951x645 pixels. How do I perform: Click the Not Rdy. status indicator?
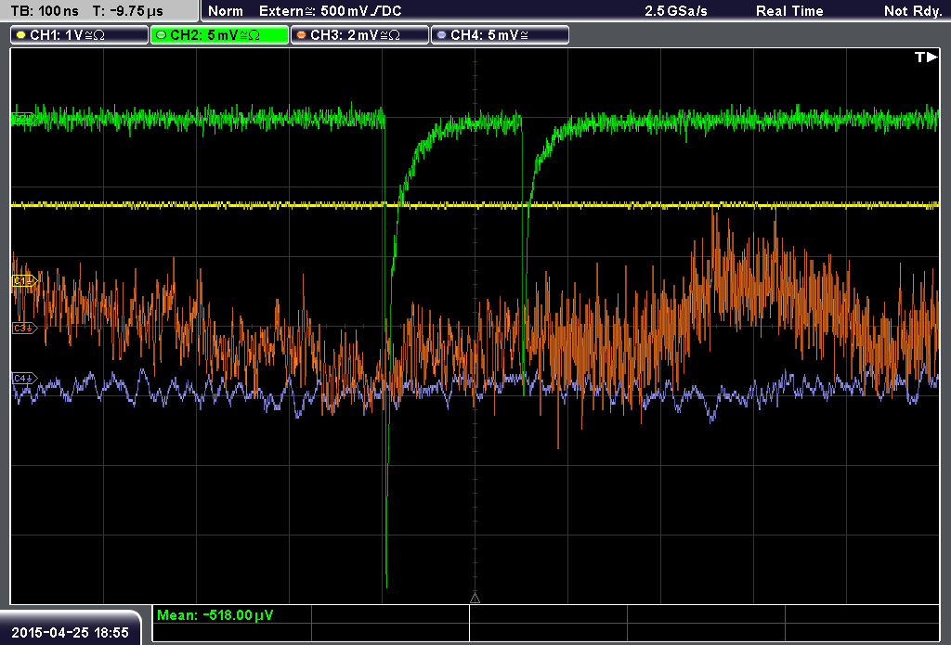coord(913,11)
